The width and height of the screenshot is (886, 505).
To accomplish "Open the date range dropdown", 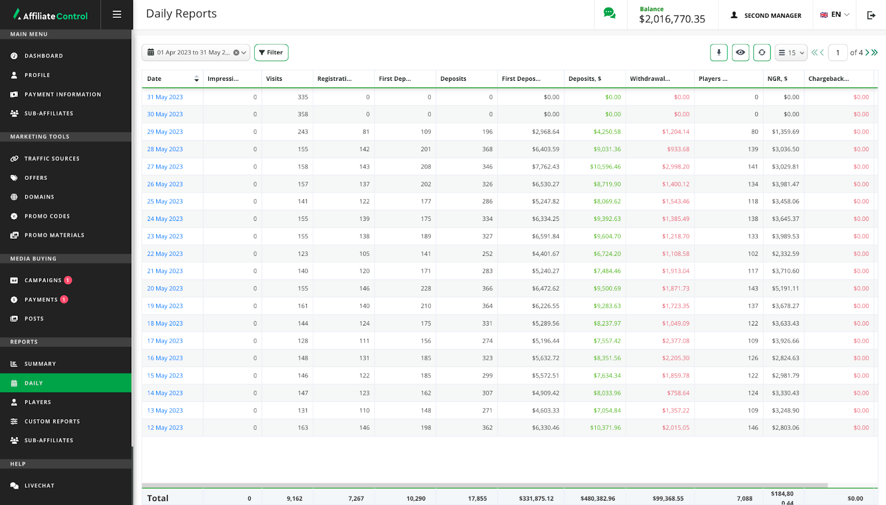I will [x=244, y=53].
